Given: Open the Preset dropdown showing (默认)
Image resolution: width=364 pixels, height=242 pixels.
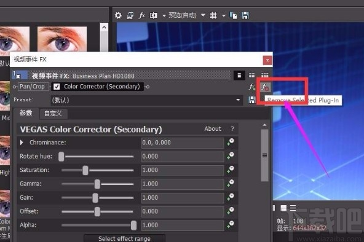Looking at the screenshot, I should click(x=147, y=100).
